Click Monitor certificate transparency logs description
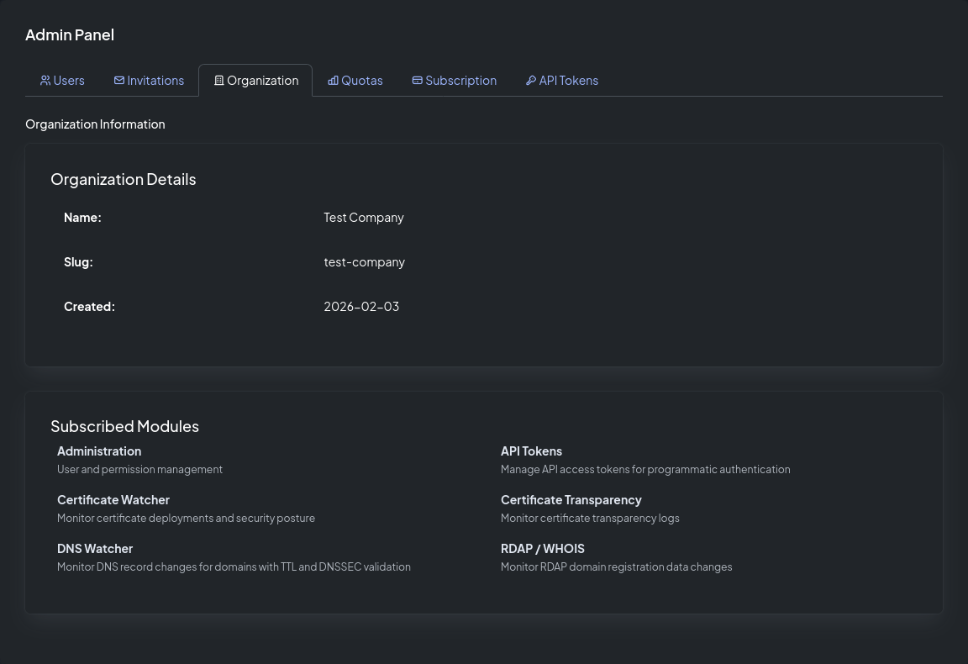The width and height of the screenshot is (968, 664). tap(590, 519)
